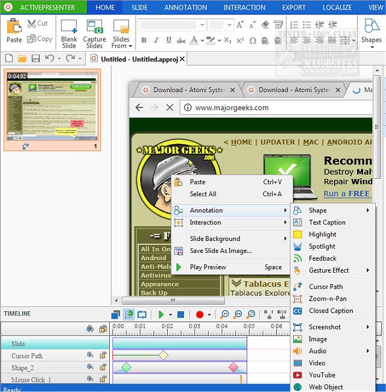
Task: Open the SLIDE ribbon tab
Action: (x=139, y=7)
